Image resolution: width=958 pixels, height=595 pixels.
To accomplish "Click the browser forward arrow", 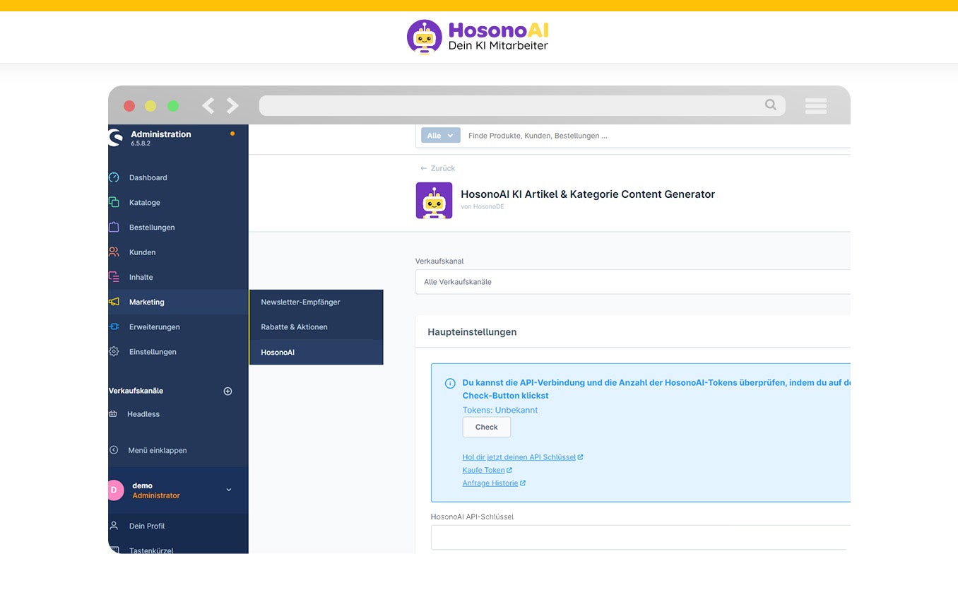I will coord(232,106).
